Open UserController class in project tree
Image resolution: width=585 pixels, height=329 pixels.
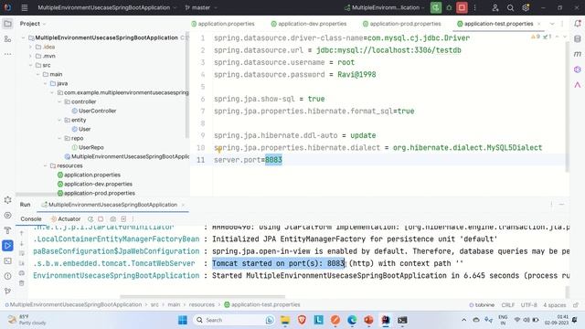[x=94, y=111]
